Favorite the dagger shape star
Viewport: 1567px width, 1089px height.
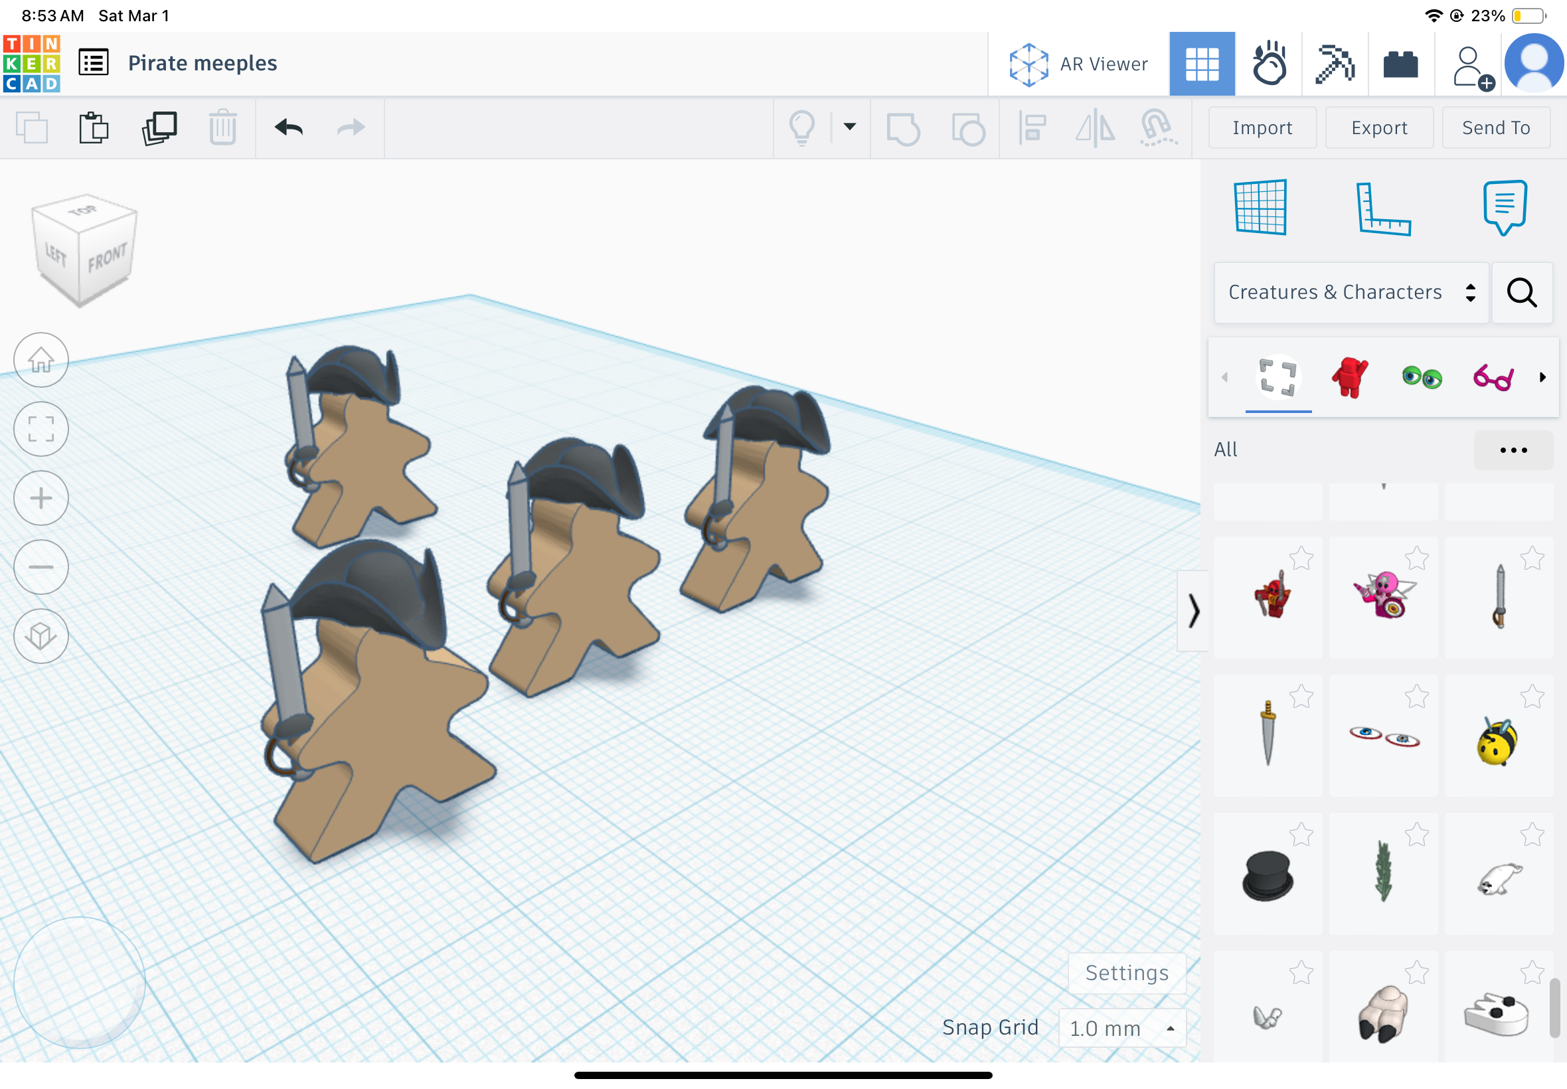[x=1301, y=696]
